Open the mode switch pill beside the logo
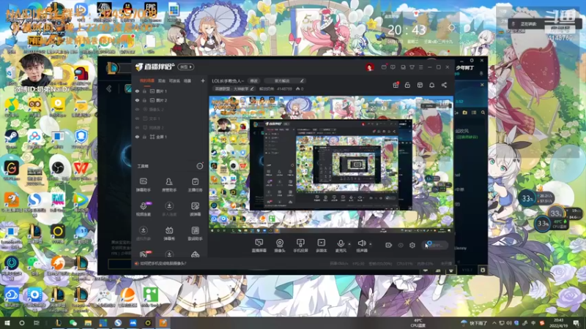 tap(186, 67)
